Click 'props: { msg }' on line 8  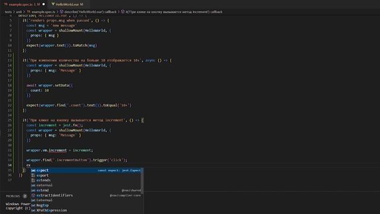45,36
